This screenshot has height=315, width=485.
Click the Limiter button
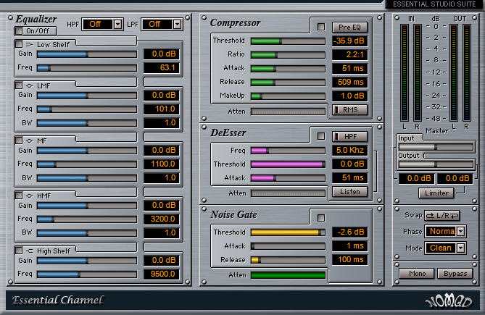[x=436, y=193]
